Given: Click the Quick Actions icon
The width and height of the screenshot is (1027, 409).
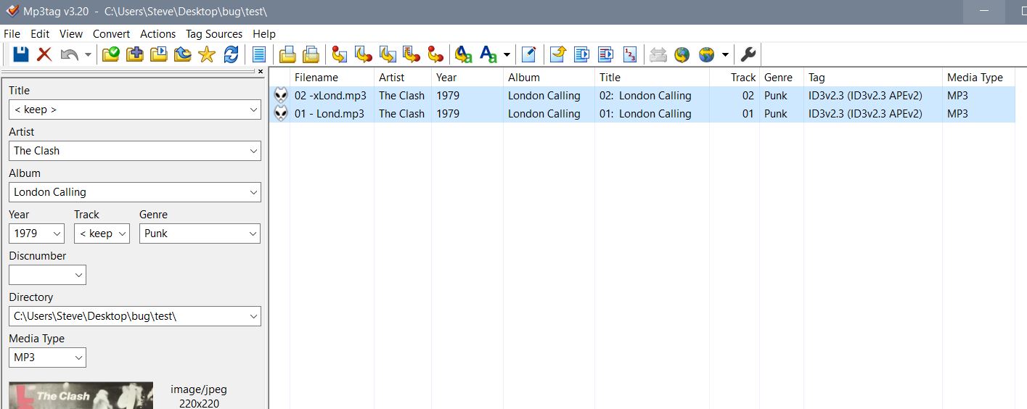Looking at the screenshot, I should coord(489,54).
